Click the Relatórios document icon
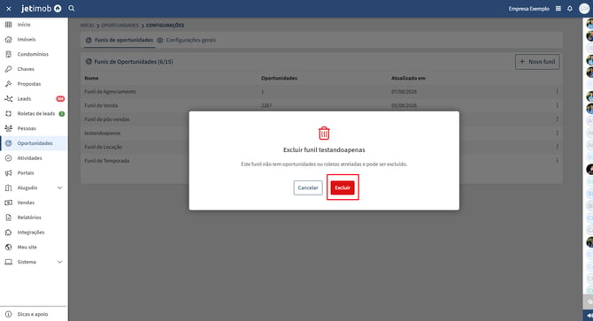 click(8, 218)
